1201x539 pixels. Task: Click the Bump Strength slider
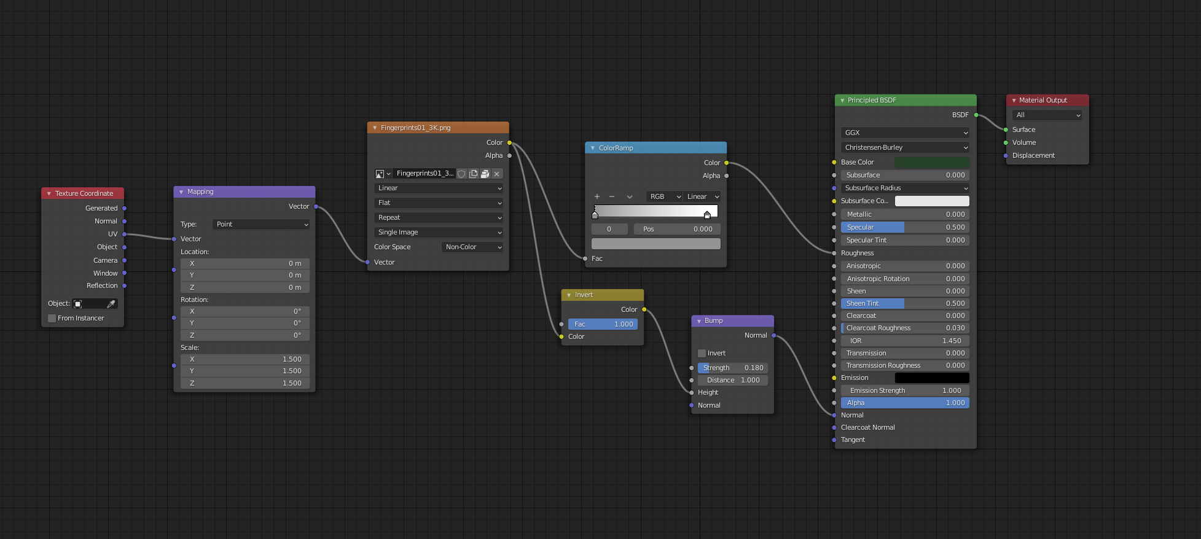click(733, 368)
